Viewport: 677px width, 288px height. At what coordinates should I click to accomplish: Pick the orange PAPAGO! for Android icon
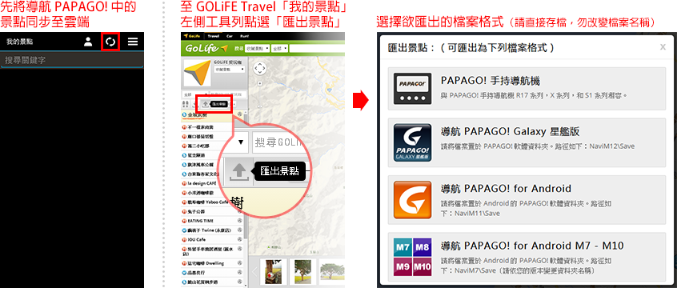(x=412, y=200)
